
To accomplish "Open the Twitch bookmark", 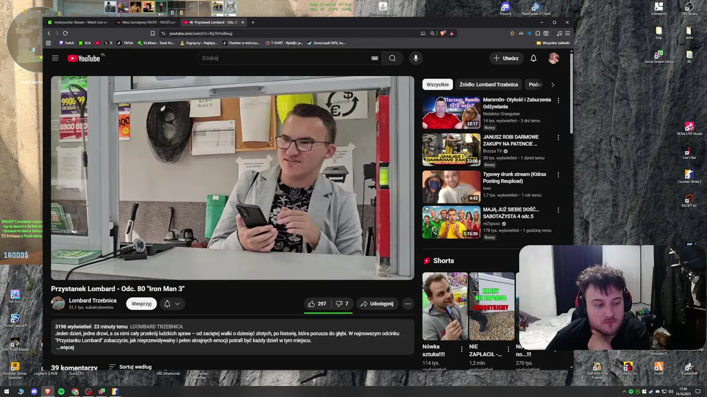I will [67, 43].
